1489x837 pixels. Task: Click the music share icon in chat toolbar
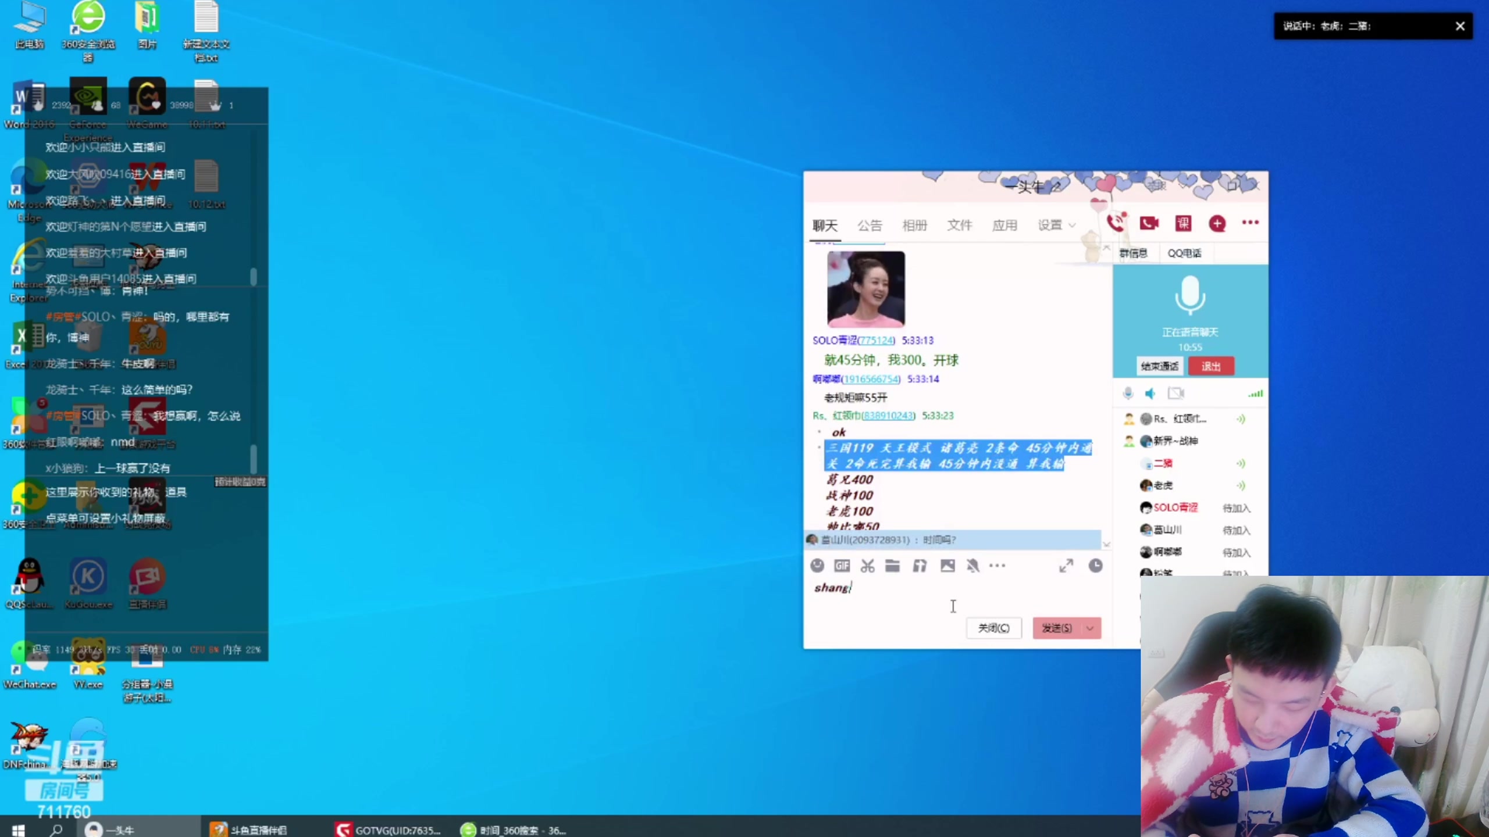[x=919, y=566]
